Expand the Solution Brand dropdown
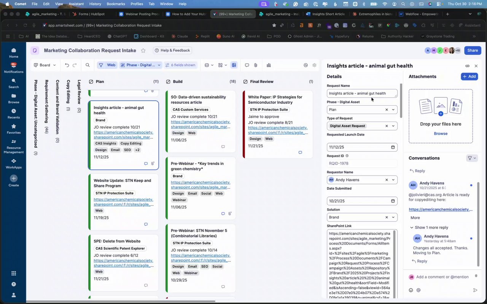The width and height of the screenshot is (487, 304). (393, 217)
